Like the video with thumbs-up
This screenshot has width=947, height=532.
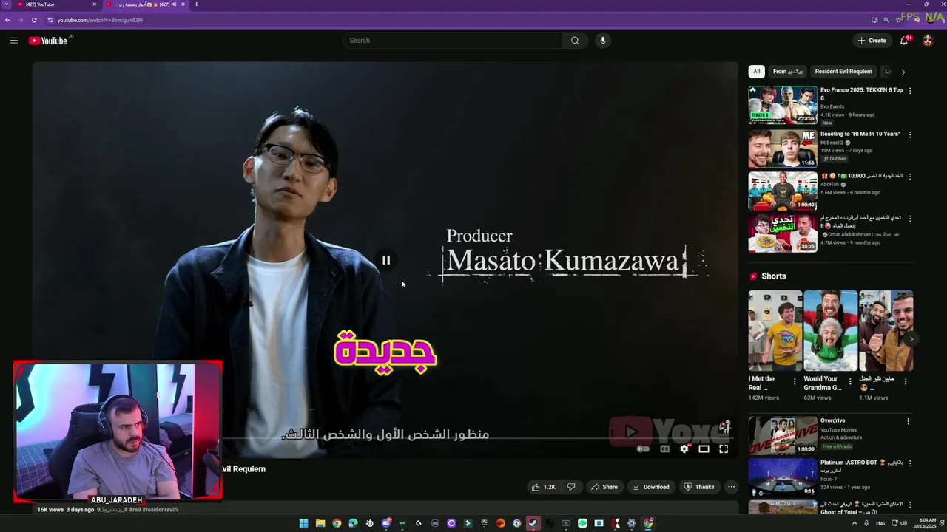point(543,487)
